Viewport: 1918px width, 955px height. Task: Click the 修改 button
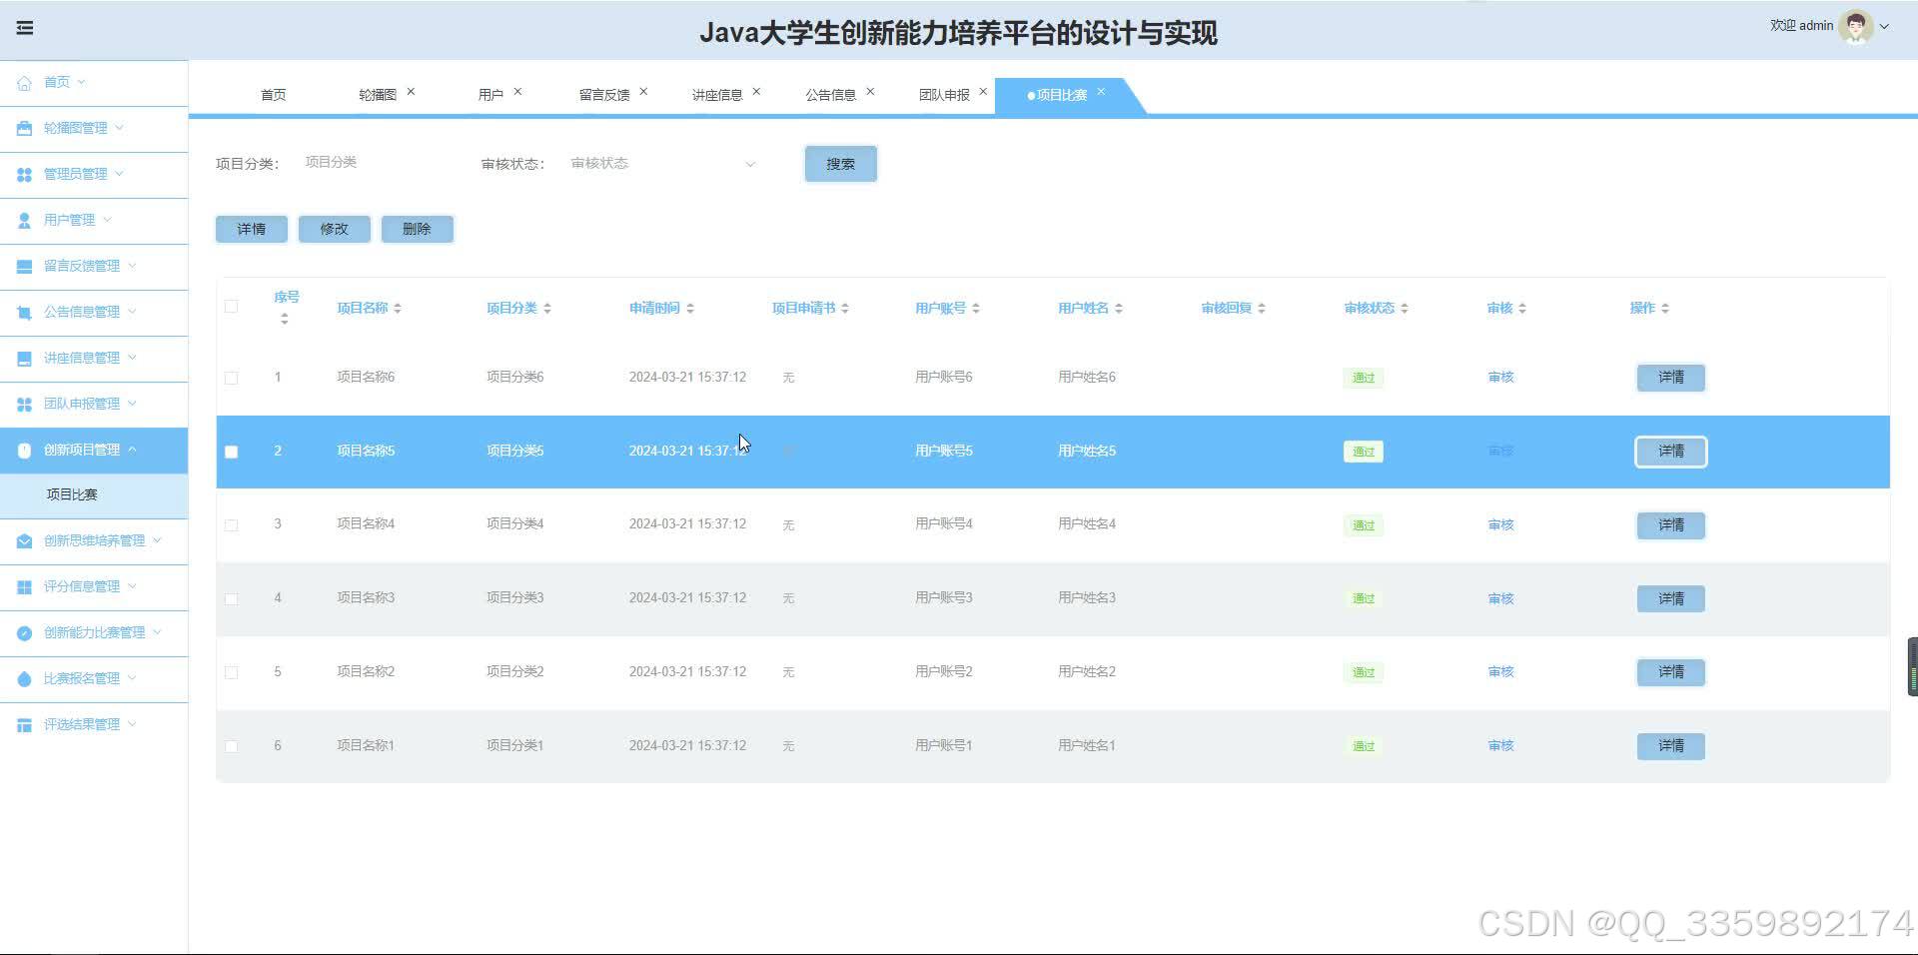coord(335,229)
